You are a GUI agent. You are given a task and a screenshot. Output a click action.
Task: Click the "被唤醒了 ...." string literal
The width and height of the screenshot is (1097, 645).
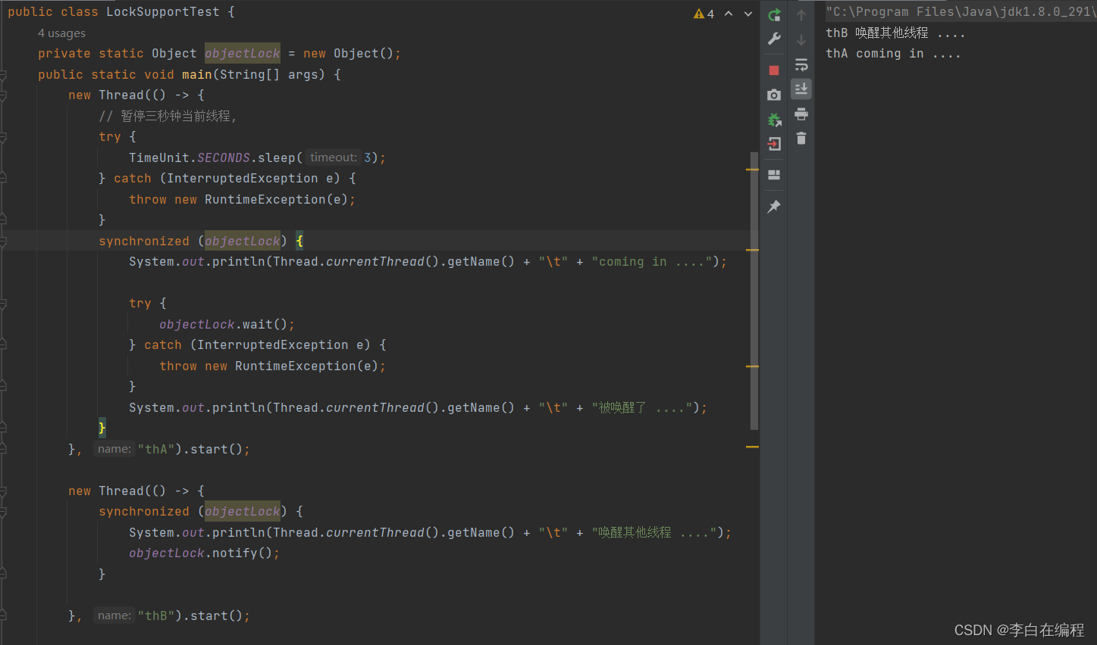(642, 407)
